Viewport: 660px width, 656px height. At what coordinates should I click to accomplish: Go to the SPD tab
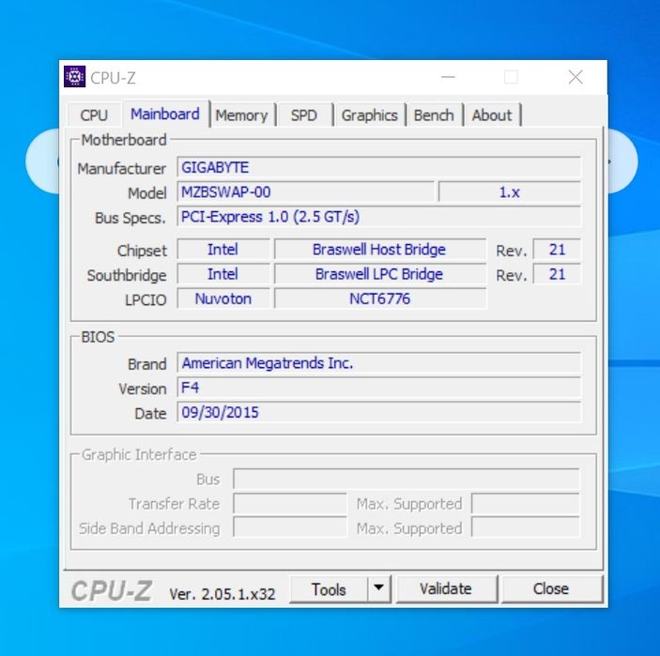304,115
